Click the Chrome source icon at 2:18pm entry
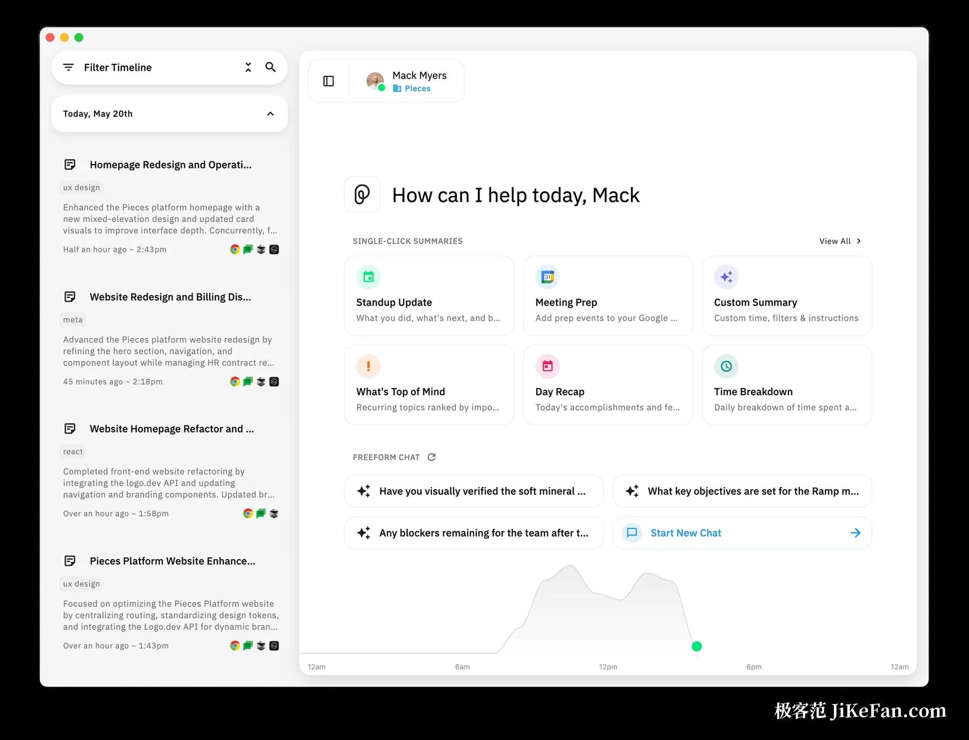The width and height of the screenshot is (969, 740). pyautogui.click(x=235, y=382)
